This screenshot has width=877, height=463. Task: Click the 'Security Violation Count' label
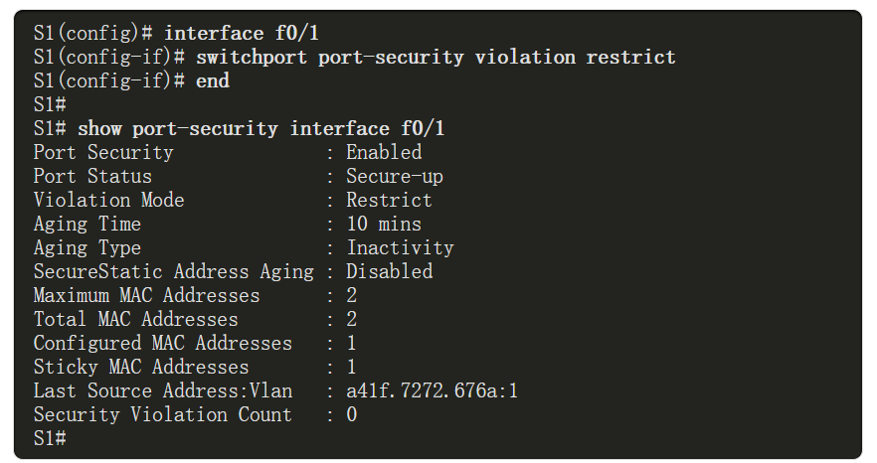[x=162, y=414]
